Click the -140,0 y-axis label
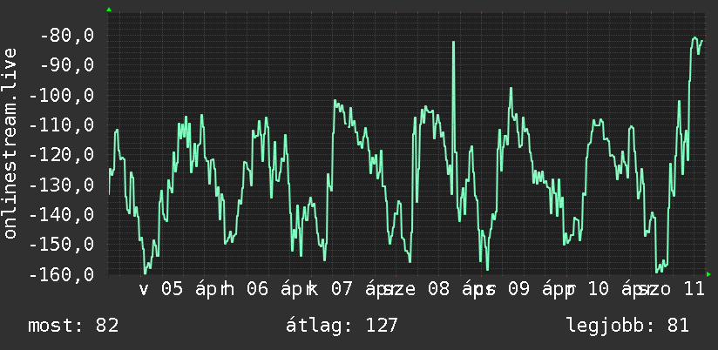The image size is (718, 350). point(61,214)
